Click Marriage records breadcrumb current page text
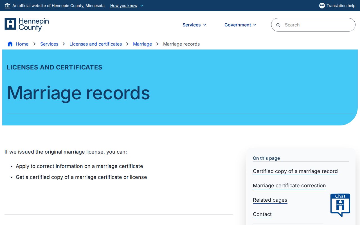Screen dimensions: 360x225 [181, 44]
